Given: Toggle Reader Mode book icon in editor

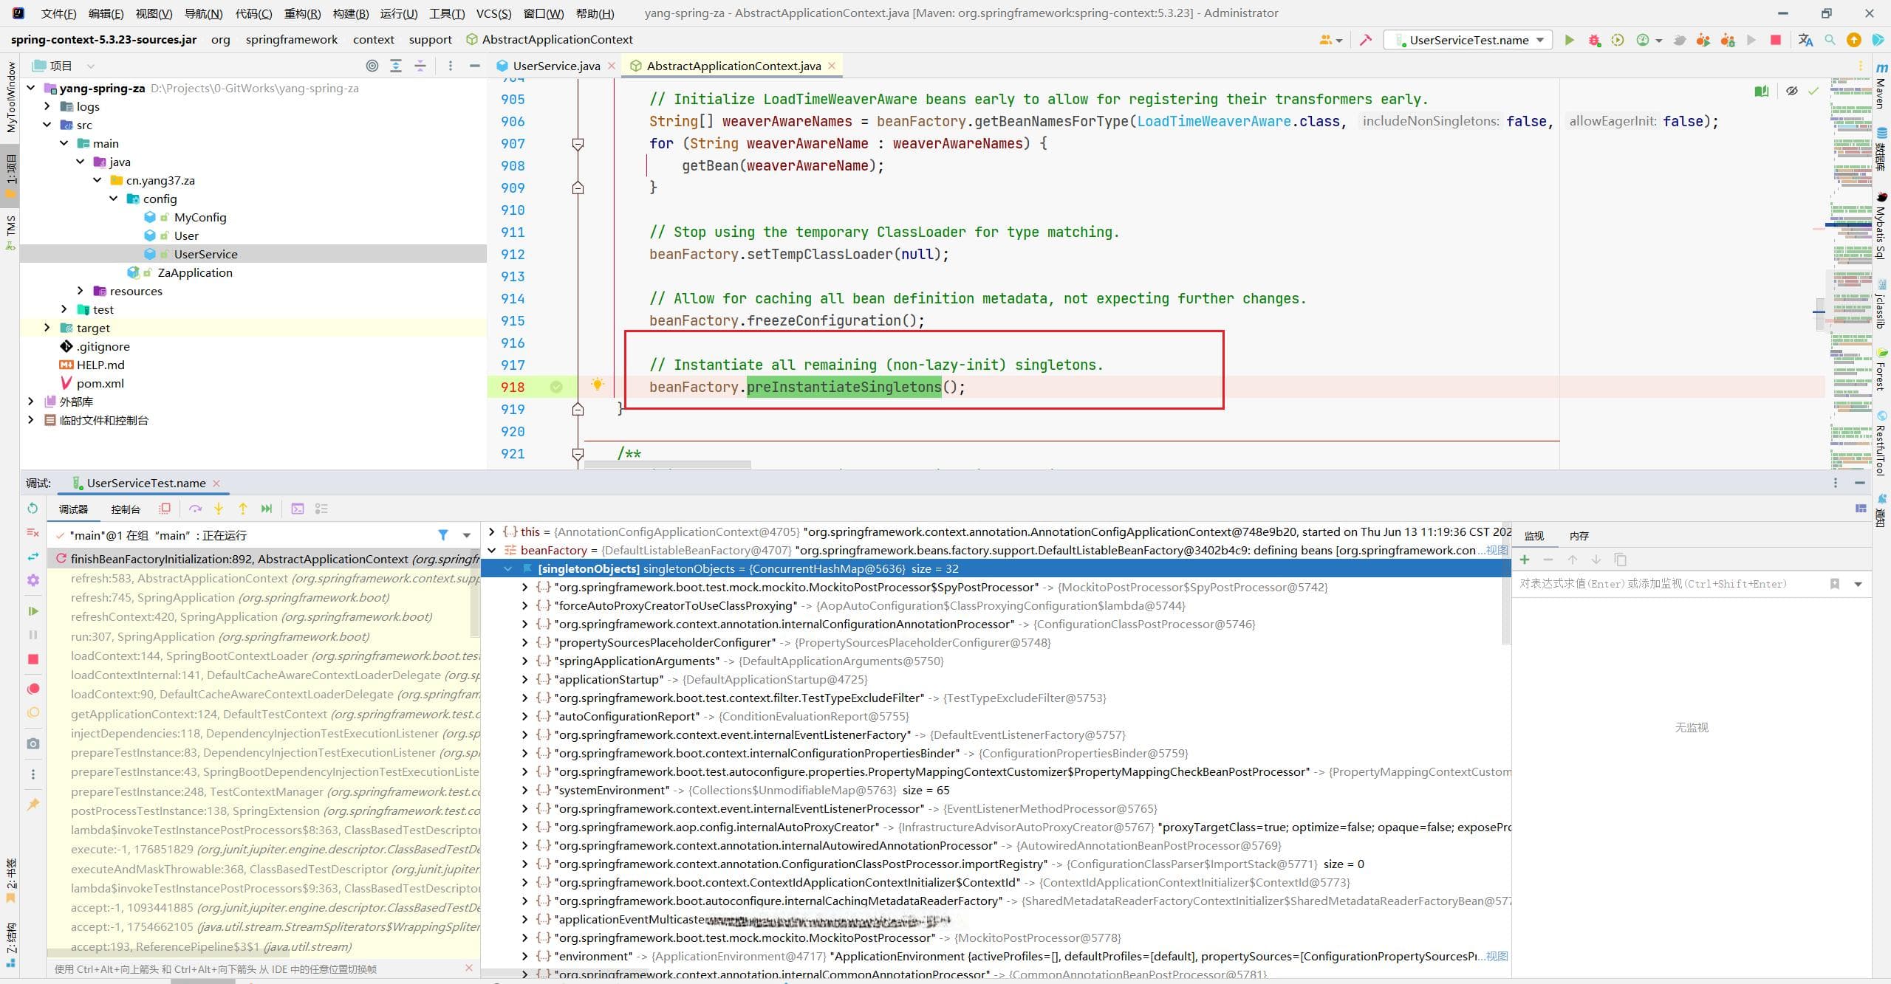Looking at the screenshot, I should (1762, 92).
